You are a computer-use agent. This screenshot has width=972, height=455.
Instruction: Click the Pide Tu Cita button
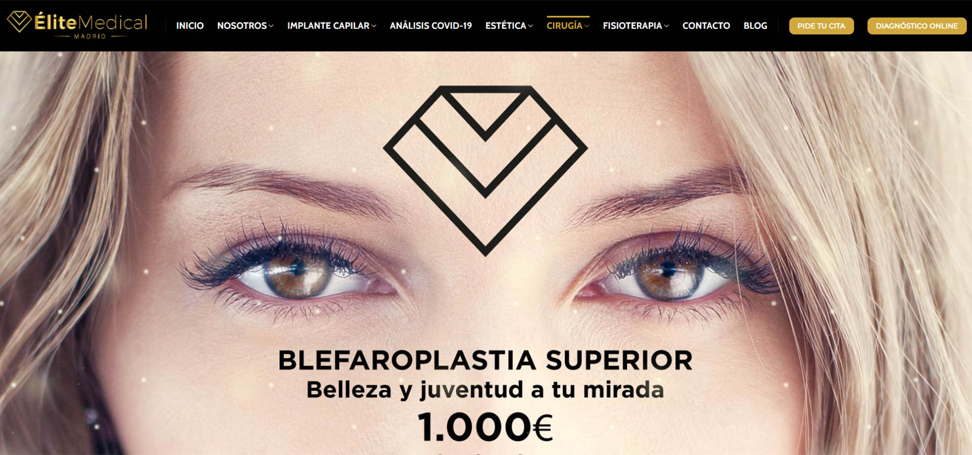pos(821,26)
